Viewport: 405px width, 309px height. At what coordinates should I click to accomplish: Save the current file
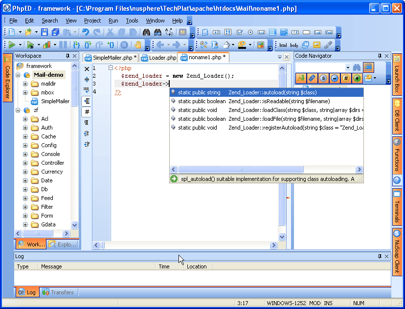point(45,32)
